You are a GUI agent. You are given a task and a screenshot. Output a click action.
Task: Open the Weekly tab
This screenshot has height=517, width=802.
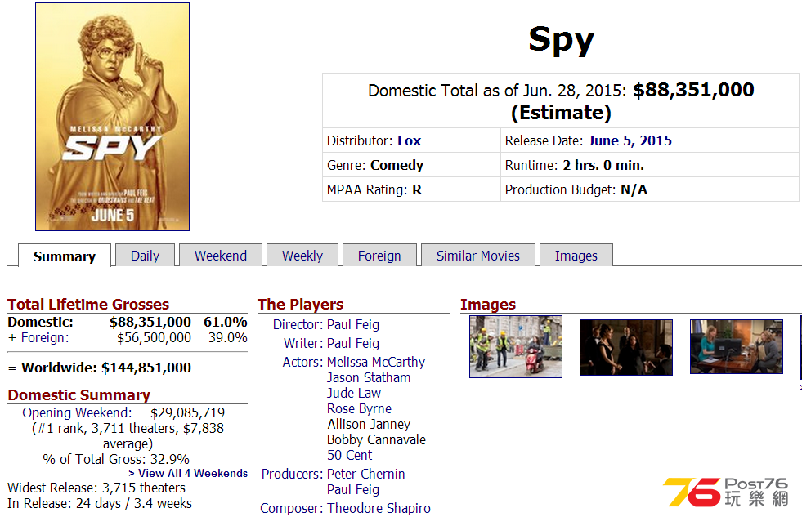tap(302, 256)
